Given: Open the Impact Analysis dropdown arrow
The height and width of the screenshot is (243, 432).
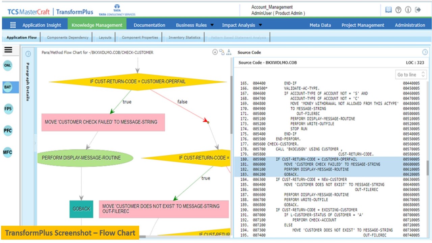Looking at the screenshot, I should coord(261,25).
